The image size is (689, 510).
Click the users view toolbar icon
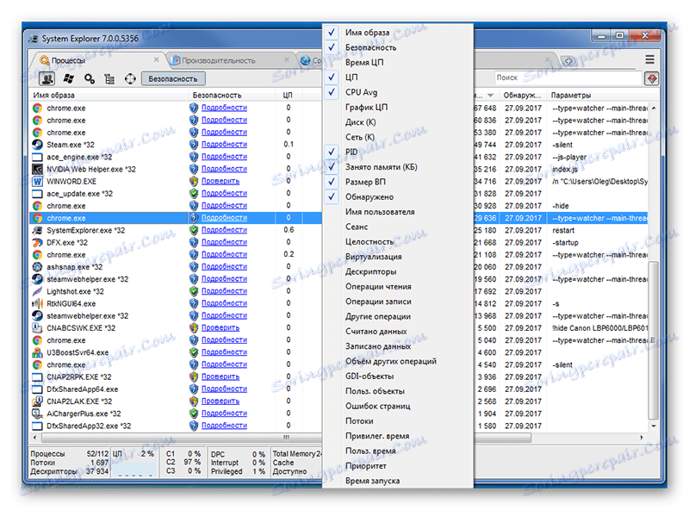click(47, 78)
